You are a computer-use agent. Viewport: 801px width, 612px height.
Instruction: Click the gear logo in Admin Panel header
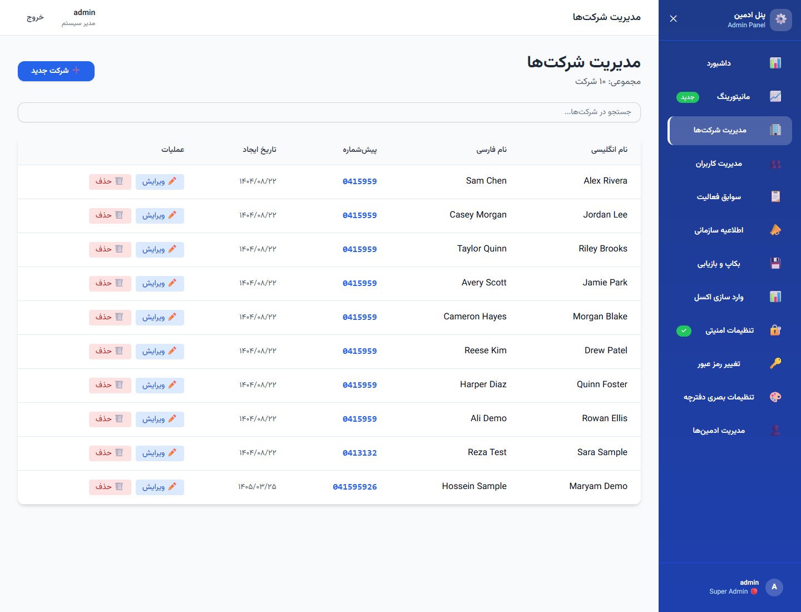(x=781, y=19)
